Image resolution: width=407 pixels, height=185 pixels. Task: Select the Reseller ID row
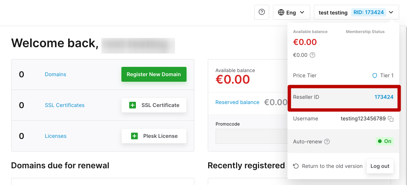pyautogui.click(x=343, y=97)
